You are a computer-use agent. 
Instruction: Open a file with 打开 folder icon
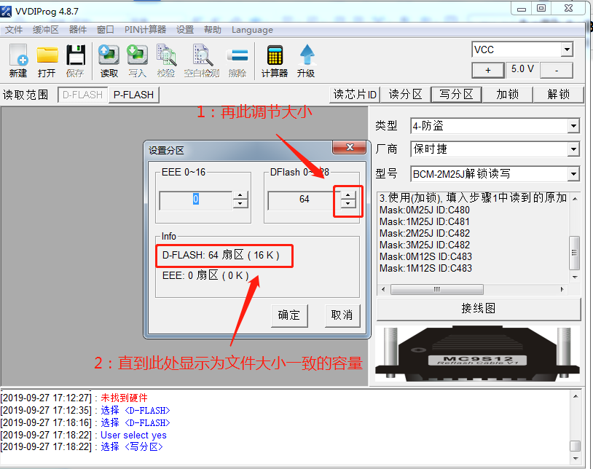(x=47, y=60)
